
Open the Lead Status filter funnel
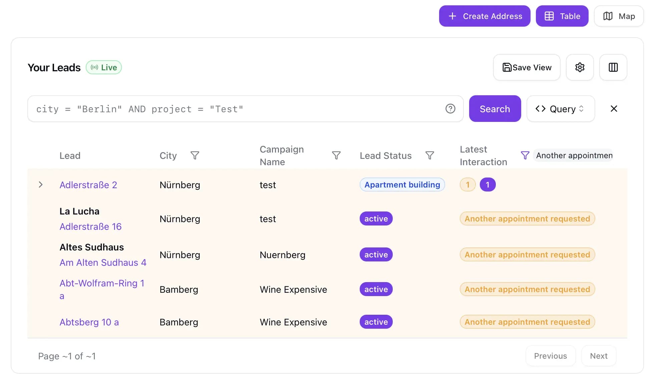430,155
